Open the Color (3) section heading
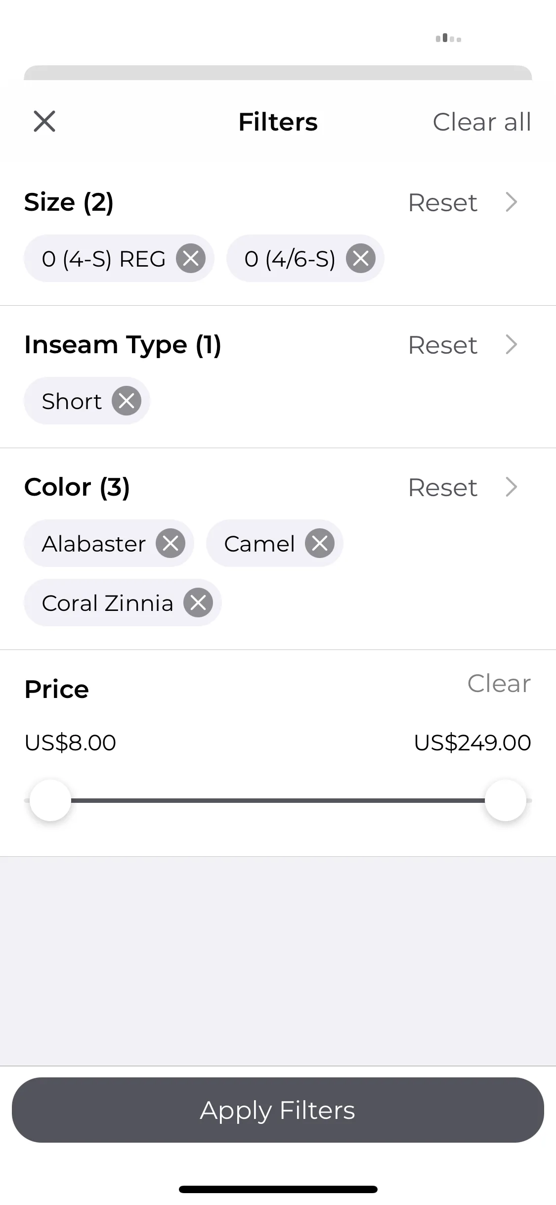 click(x=77, y=487)
